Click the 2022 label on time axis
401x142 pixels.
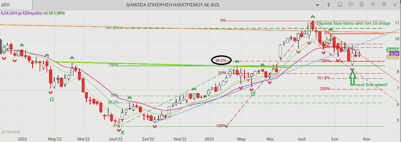[22, 139]
